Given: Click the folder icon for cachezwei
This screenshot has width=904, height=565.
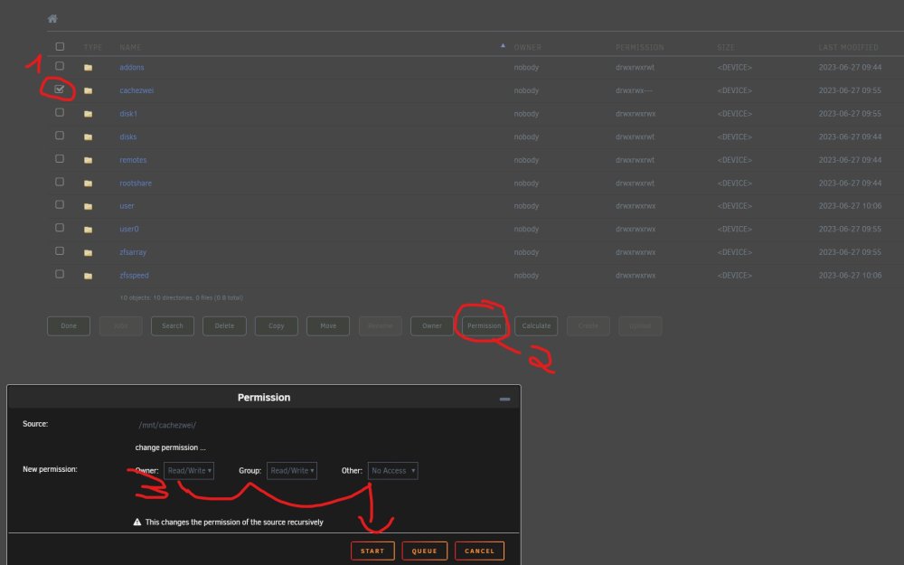Looking at the screenshot, I should tap(89, 90).
